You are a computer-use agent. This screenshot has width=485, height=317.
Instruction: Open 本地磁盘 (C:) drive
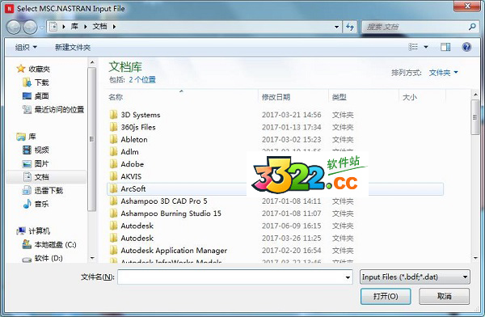49,244
